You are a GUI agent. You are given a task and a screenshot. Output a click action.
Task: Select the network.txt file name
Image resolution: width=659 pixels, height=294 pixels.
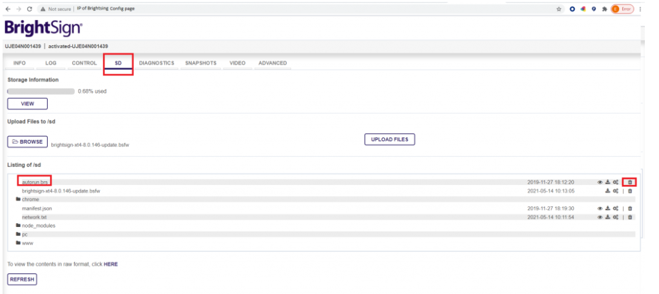[x=34, y=217]
